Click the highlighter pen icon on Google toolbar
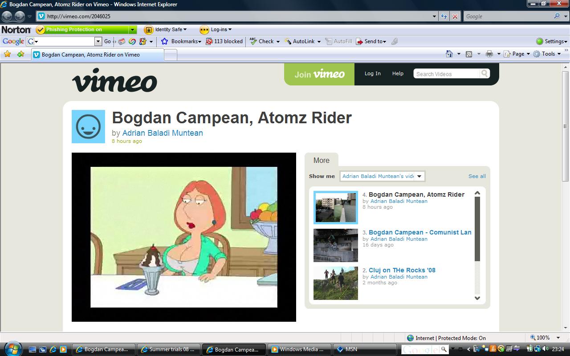The image size is (570, 356). [395, 41]
